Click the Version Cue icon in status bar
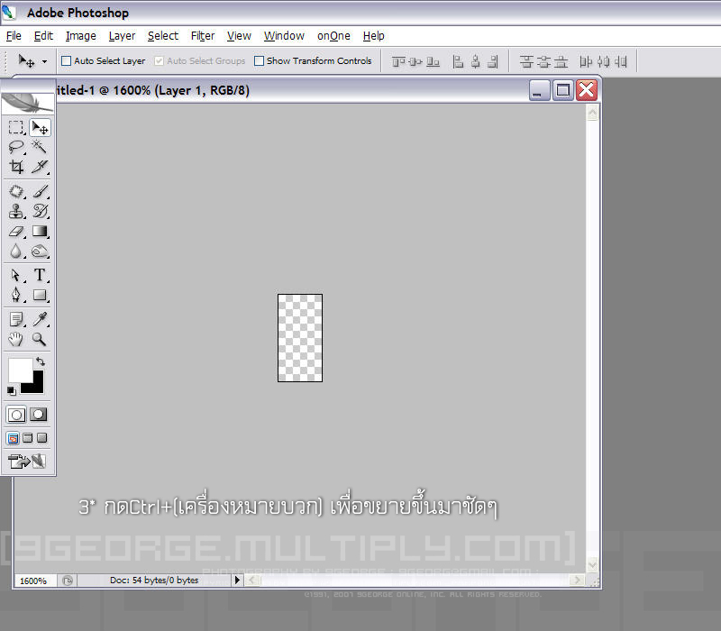The image size is (721, 631). pos(68,581)
